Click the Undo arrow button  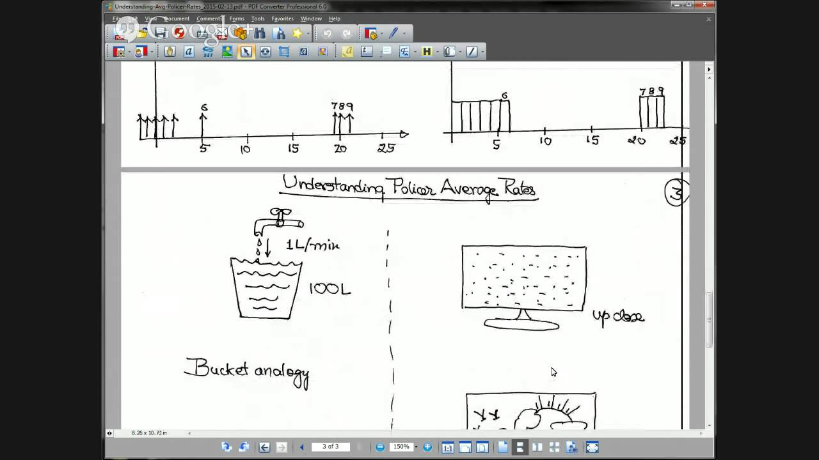click(328, 33)
